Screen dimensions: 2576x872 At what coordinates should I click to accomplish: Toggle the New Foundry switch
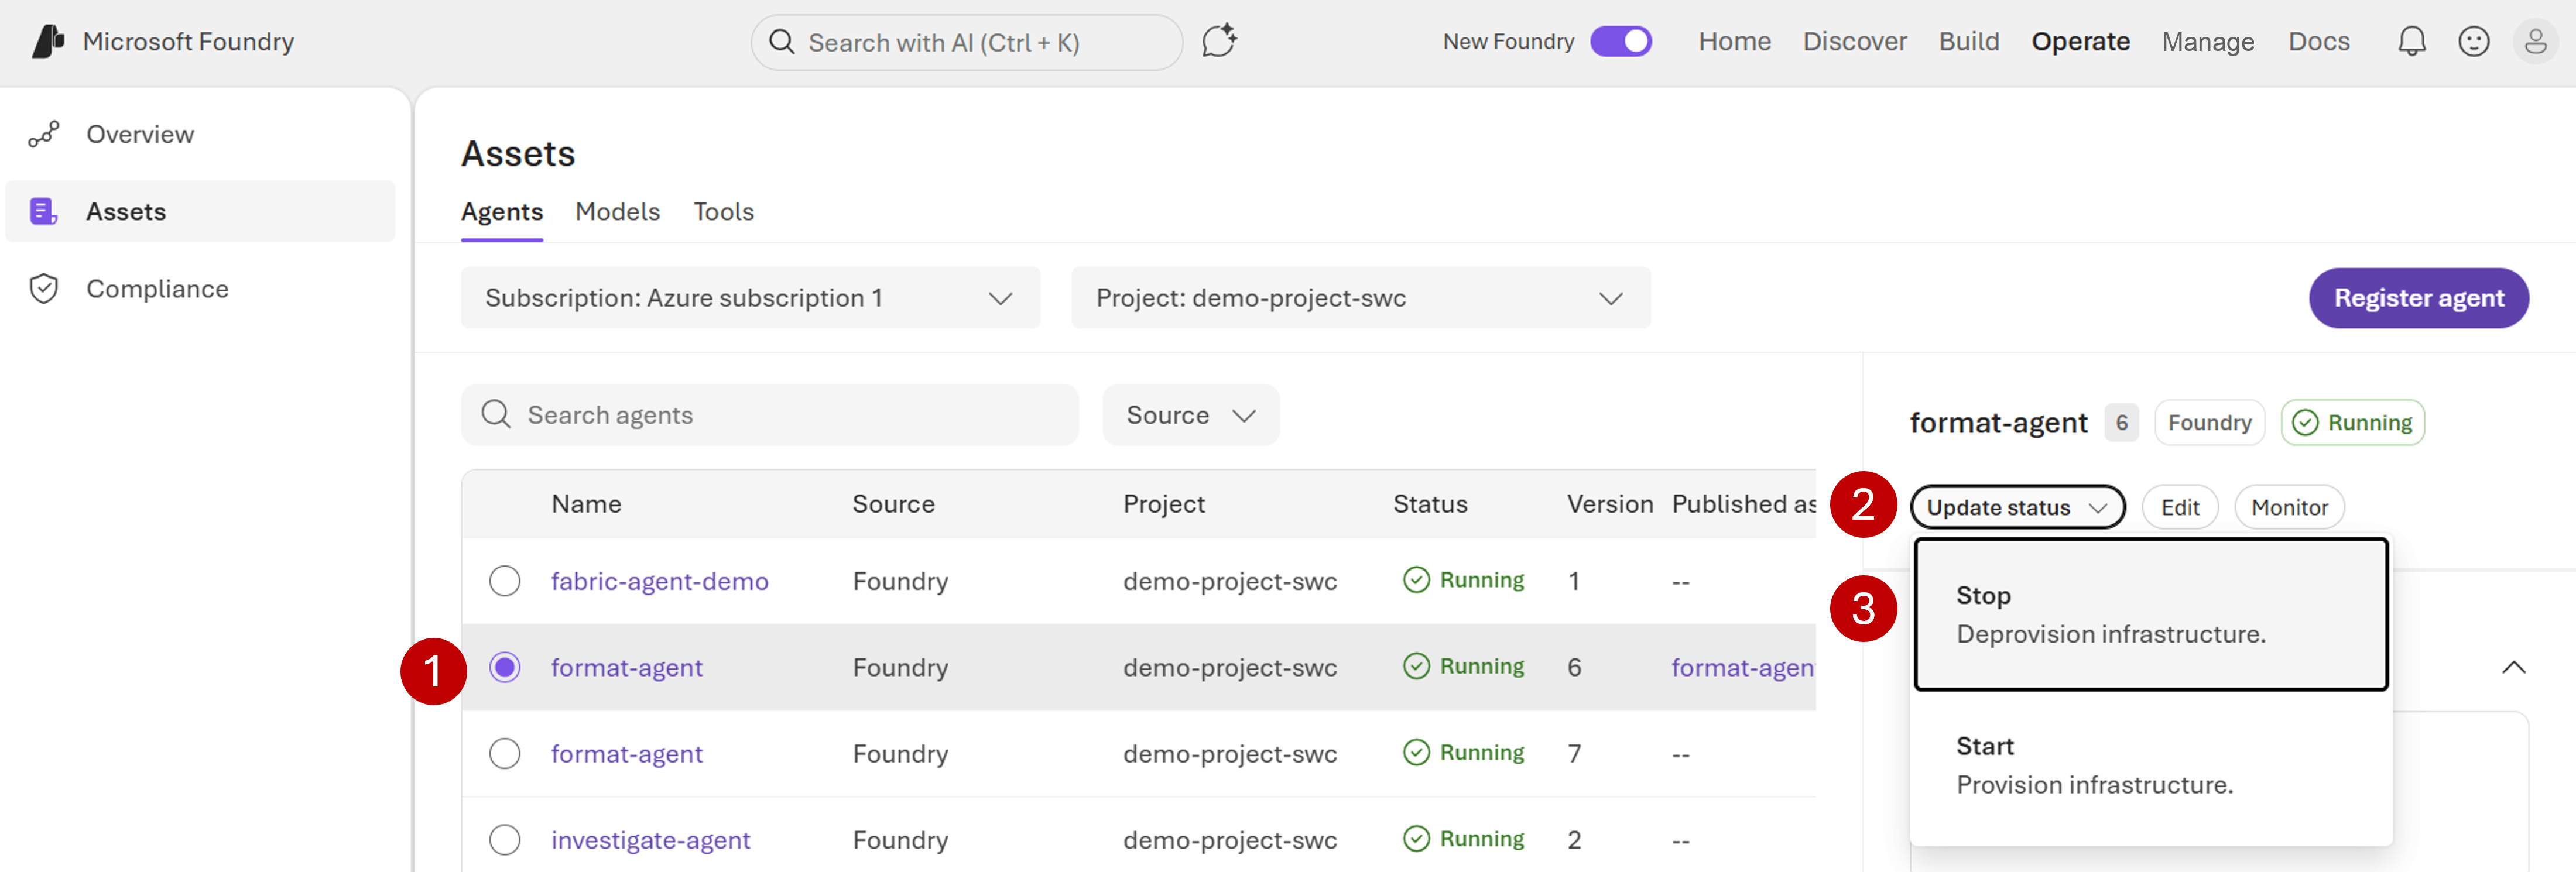click(x=1620, y=41)
